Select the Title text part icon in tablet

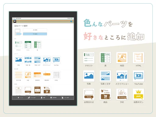click(x=19, y=44)
